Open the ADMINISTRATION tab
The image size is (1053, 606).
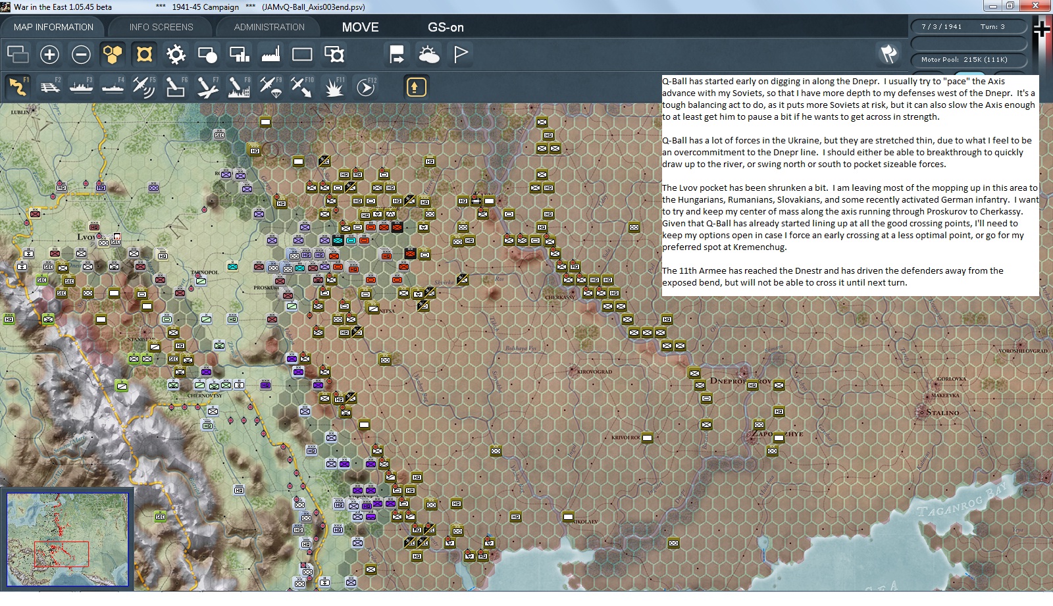click(269, 27)
